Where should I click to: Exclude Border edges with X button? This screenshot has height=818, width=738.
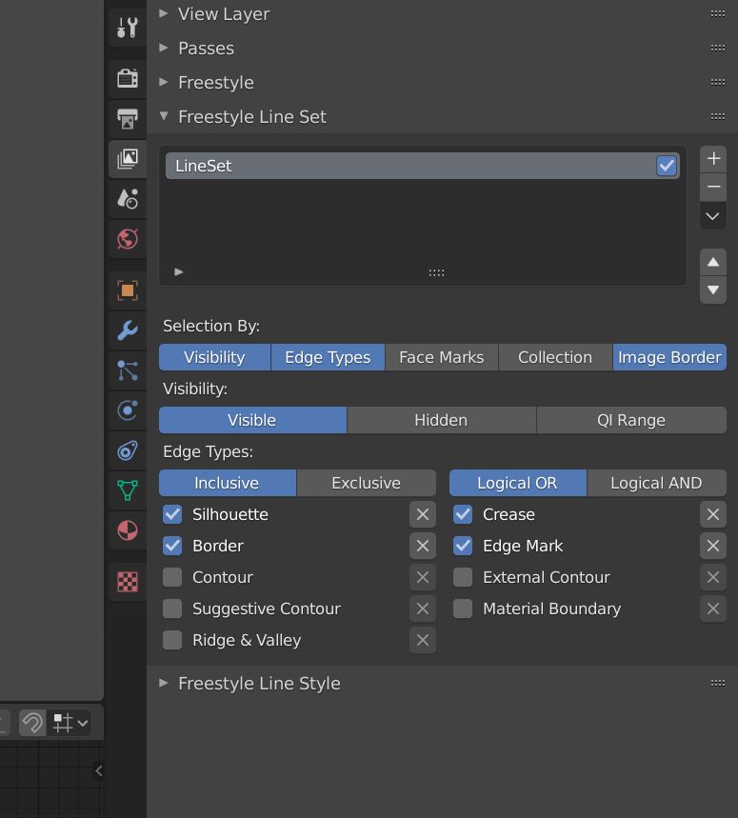pyautogui.click(x=423, y=546)
